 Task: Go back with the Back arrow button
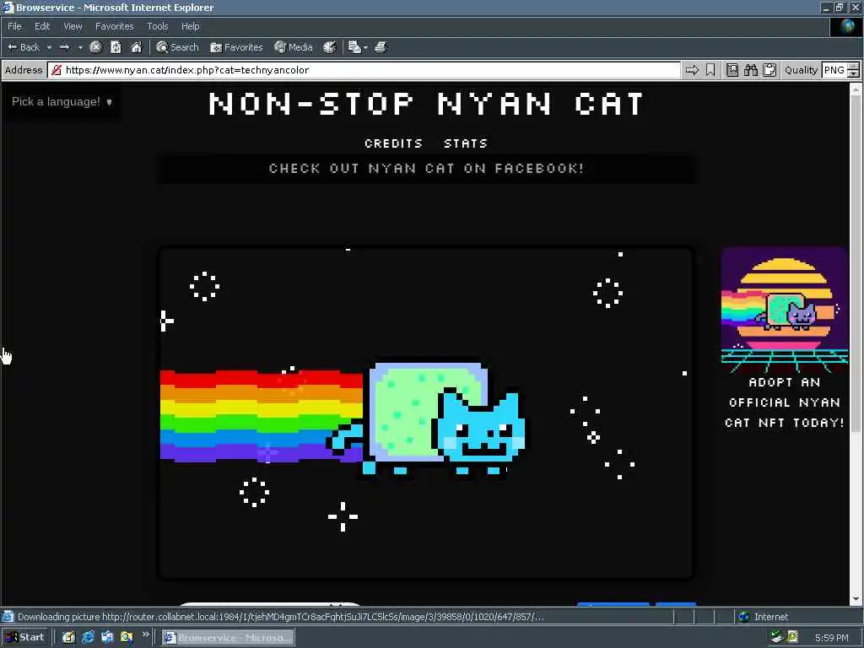[x=24, y=47]
